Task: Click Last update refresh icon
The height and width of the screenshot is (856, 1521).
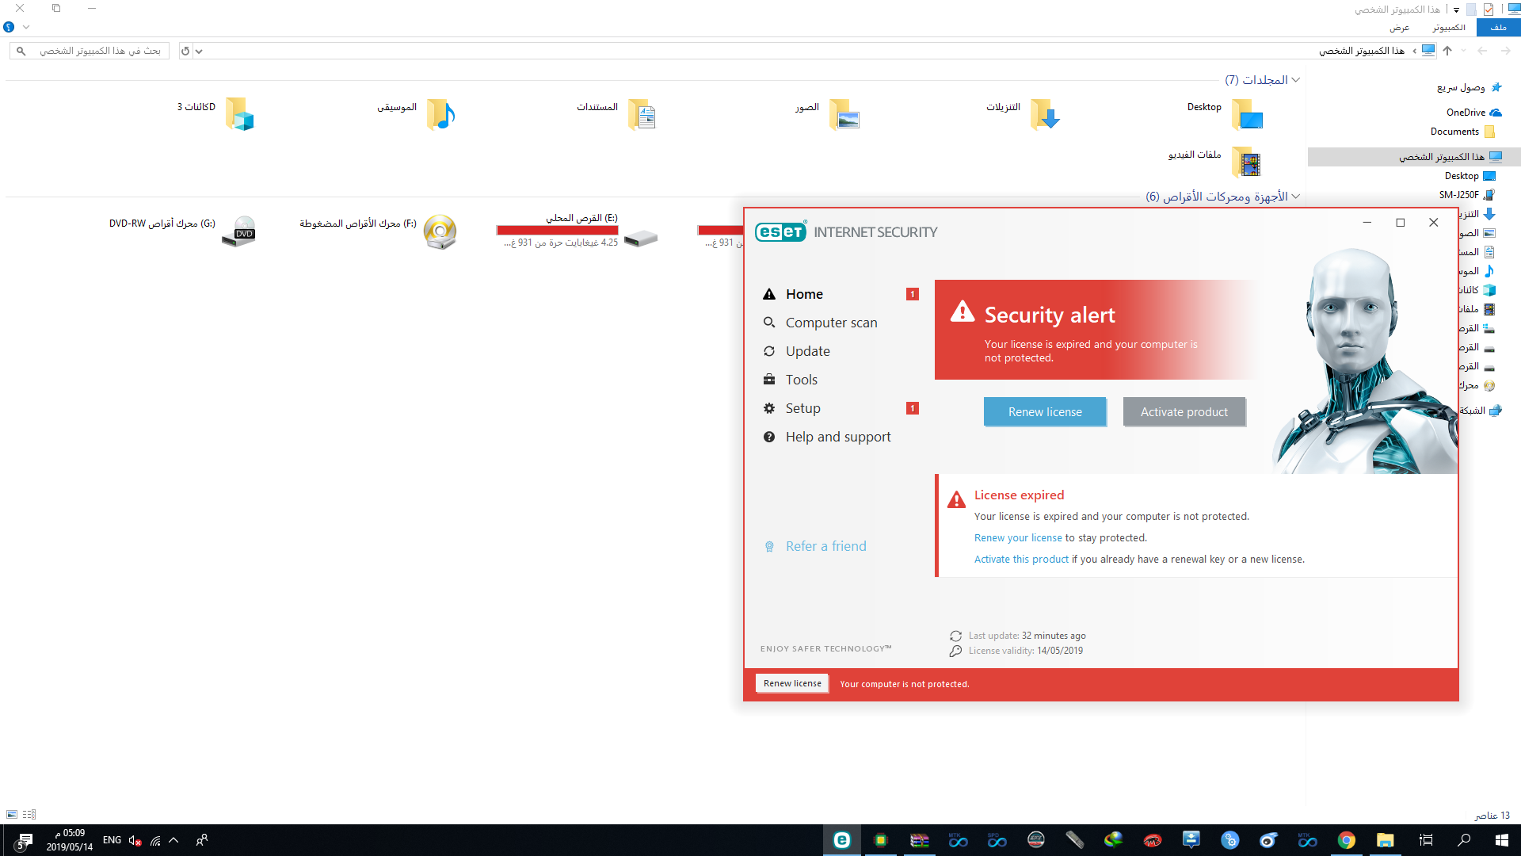Action: point(955,636)
